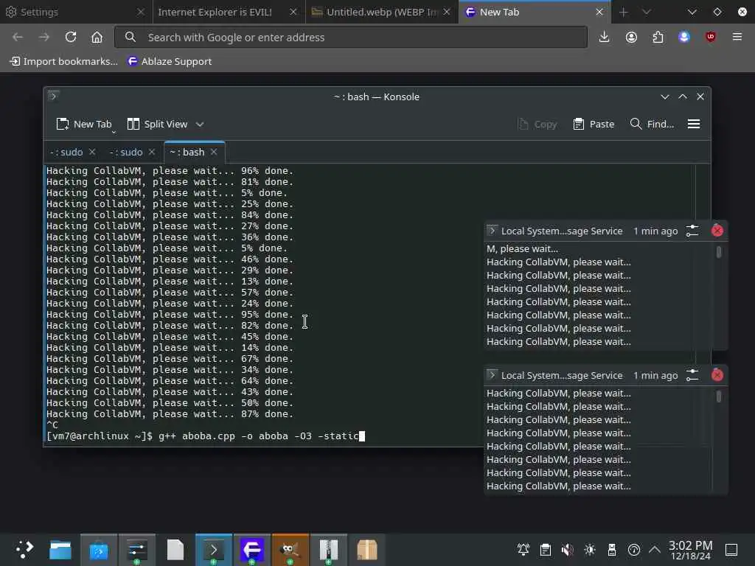Open the Konsole hamburger menu
755x566 pixels.
point(694,124)
